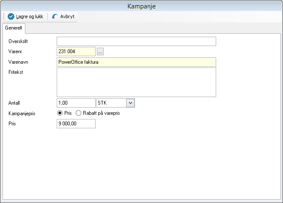Select the Rabatt på varepris radio button
This screenshot has width=283, height=203.
78,113
